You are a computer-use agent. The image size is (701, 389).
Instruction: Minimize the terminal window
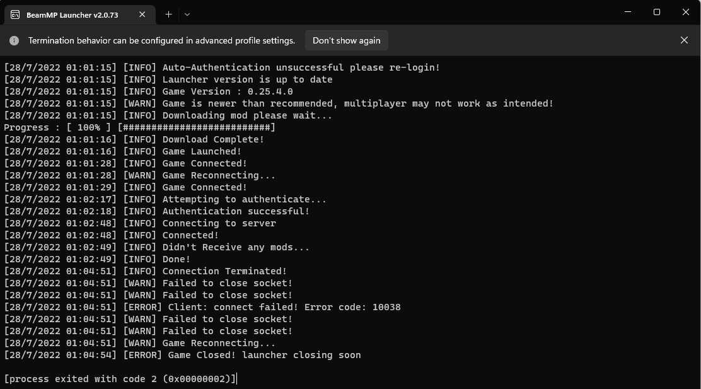tap(628, 12)
